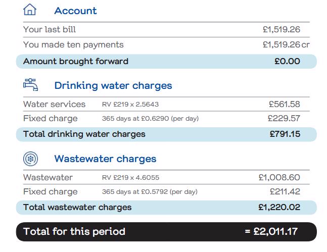Select the Wastewater charges heading

(105, 159)
